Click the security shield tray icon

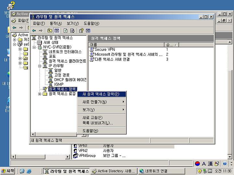pyautogui.click(x=200, y=171)
